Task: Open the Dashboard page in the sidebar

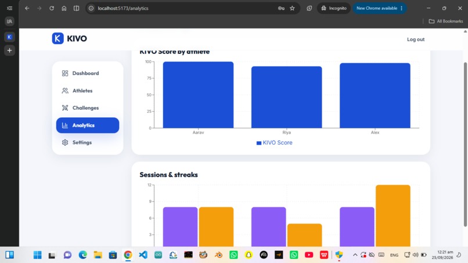Action: point(88,73)
